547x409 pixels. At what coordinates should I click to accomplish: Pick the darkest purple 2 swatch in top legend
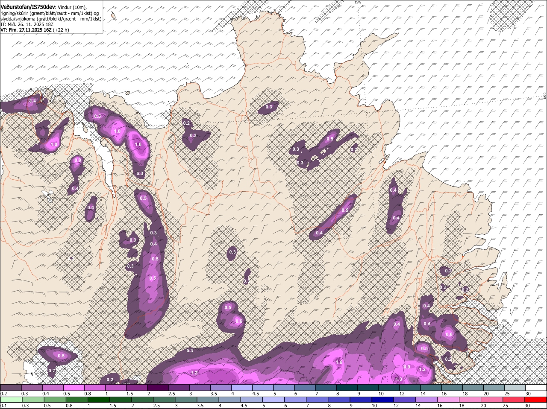(158, 388)
